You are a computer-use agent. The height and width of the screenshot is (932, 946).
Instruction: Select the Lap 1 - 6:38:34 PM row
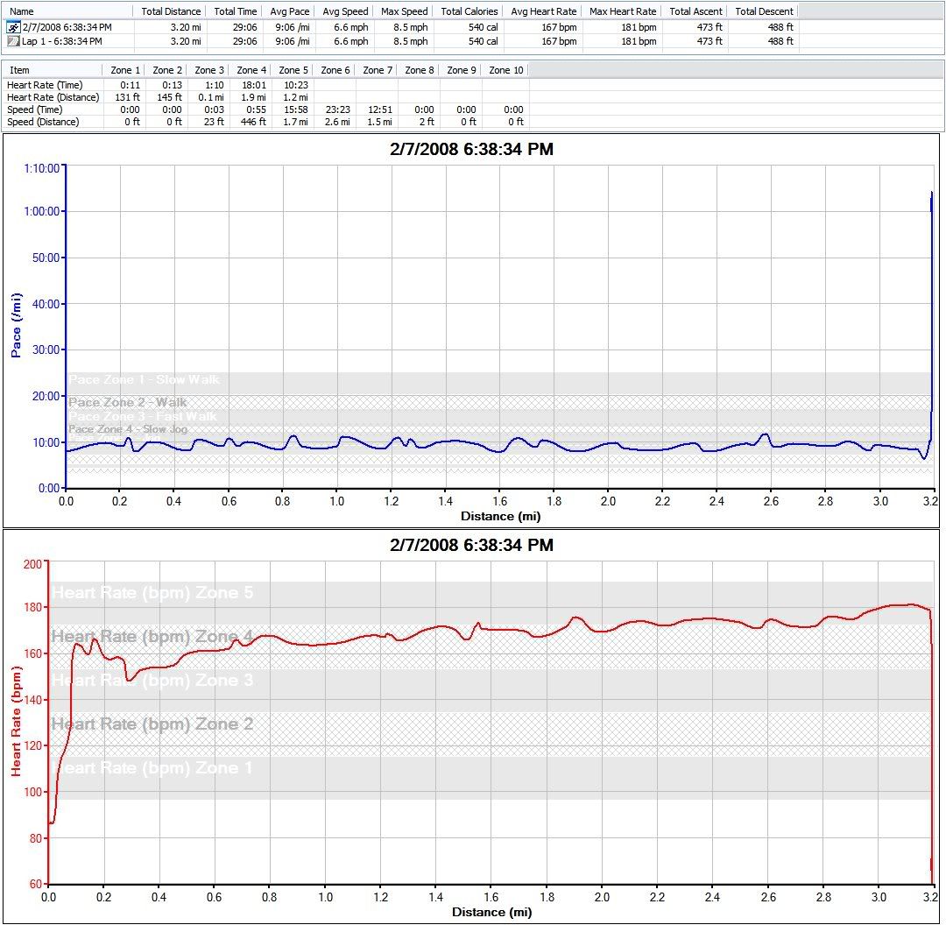click(x=61, y=41)
